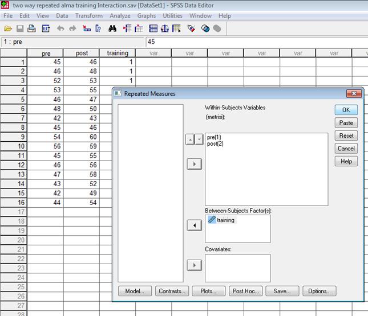Click the gray Show All Variables icon
Viewport: 368px width, 316px height.
tap(217, 28)
